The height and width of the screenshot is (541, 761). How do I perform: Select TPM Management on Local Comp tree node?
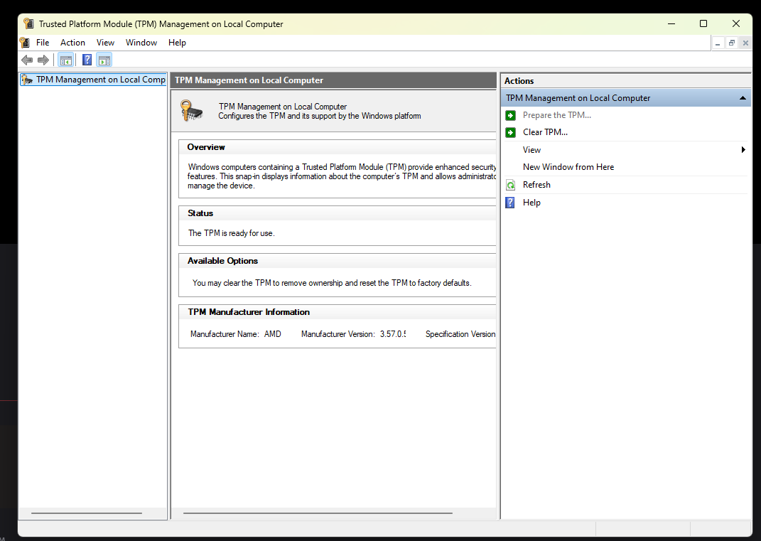pos(93,80)
